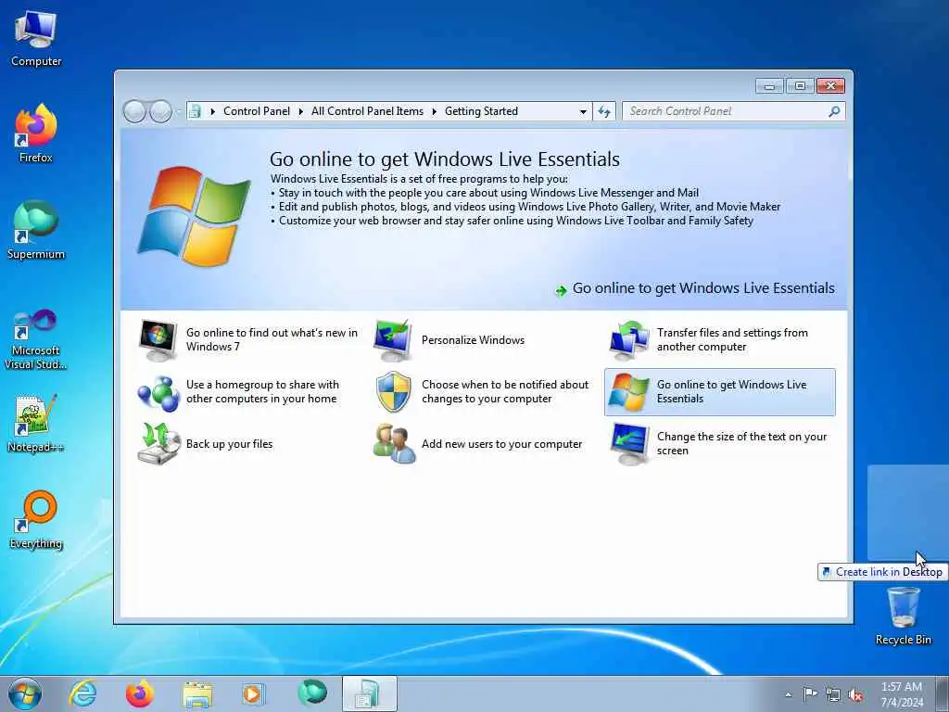Select the Microsoft Visual Studio desktop shortcut
This screenshot has width=949, height=712.
click(x=36, y=339)
